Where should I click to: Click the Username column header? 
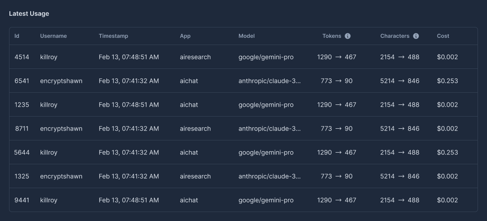click(x=53, y=36)
